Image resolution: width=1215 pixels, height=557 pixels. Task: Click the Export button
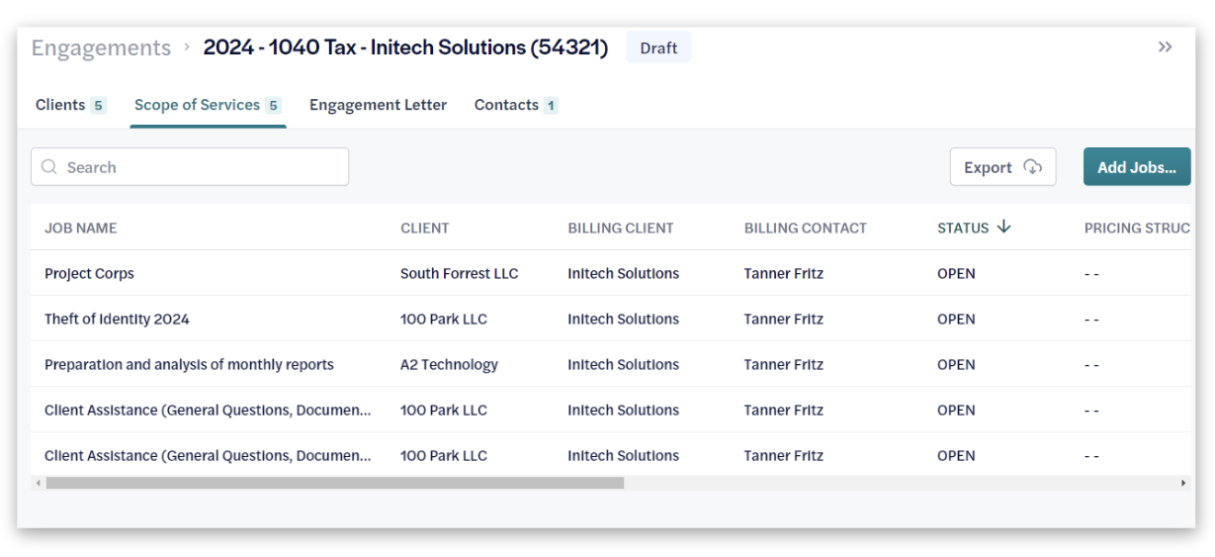(1002, 167)
